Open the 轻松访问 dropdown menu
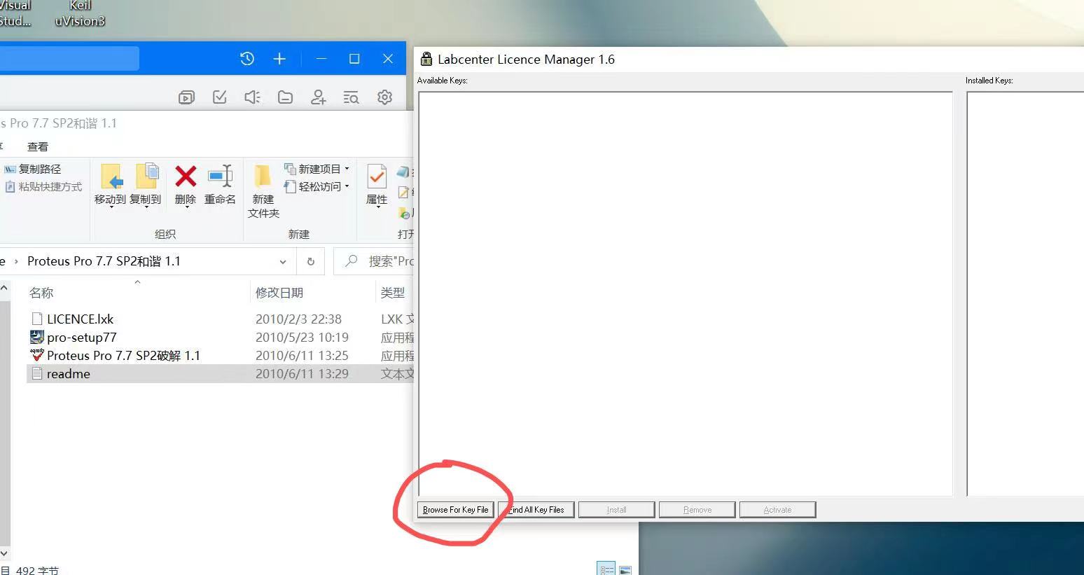 tap(346, 186)
